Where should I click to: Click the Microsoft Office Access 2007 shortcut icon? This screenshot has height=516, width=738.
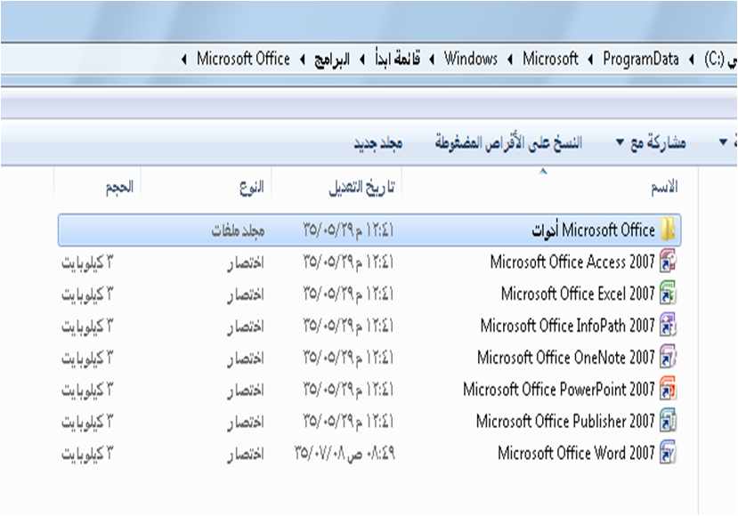[668, 261]
